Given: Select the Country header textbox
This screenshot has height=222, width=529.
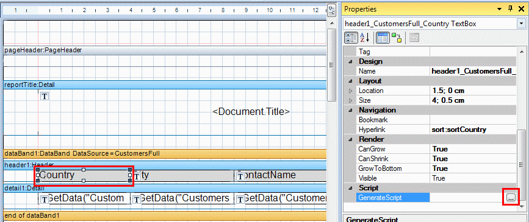Looking at the screenshot, I should click(84, 175).
